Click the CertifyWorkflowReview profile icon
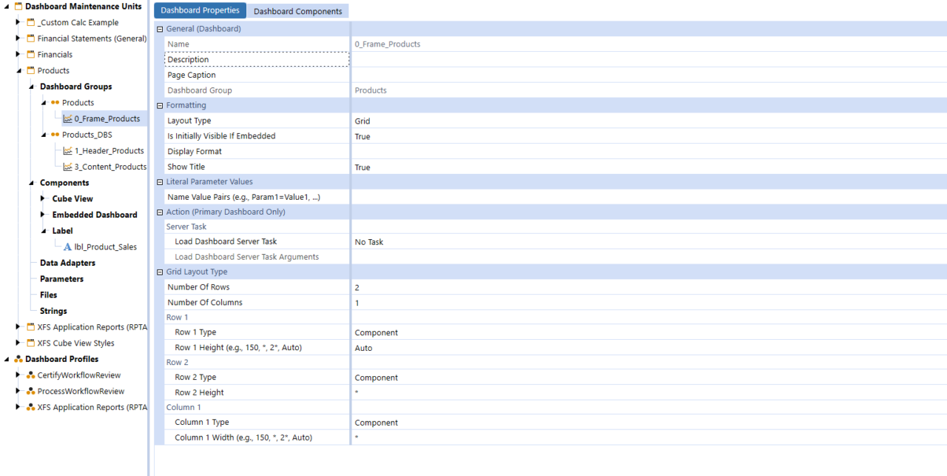This screenshot has width=947, height=476. pos(31,375)
